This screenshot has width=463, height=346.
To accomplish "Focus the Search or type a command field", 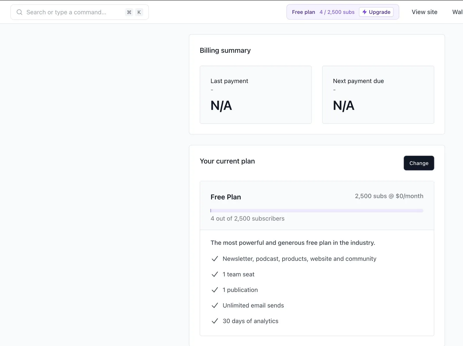I will click(80, 12).
